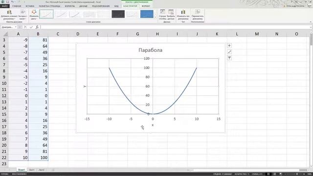Select column B header
The width and height of the screenshot is (313, 176).
coord(38,34)
